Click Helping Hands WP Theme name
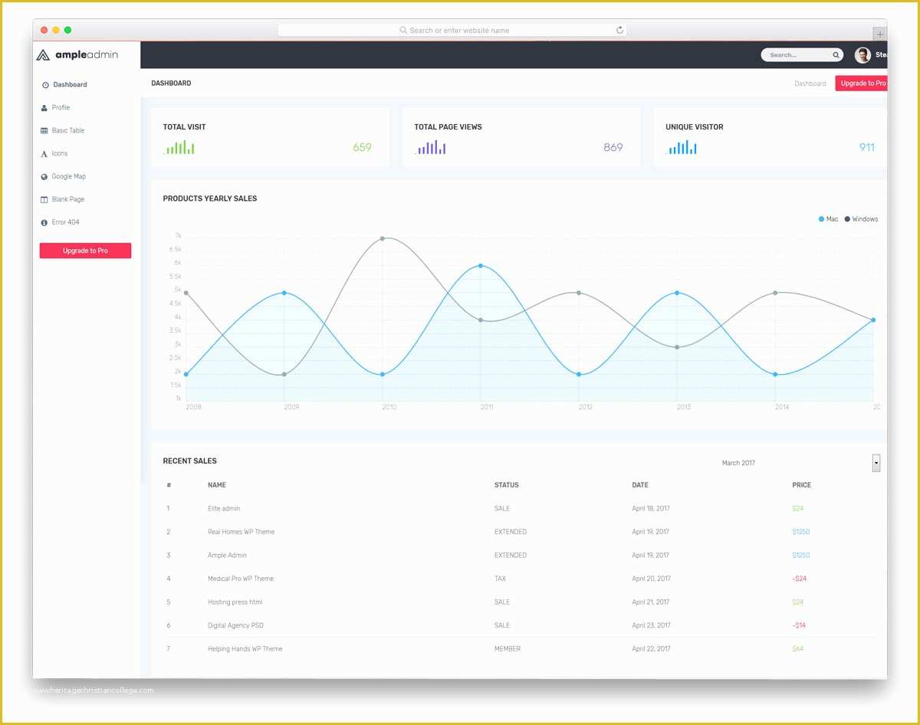 (245, 649)
